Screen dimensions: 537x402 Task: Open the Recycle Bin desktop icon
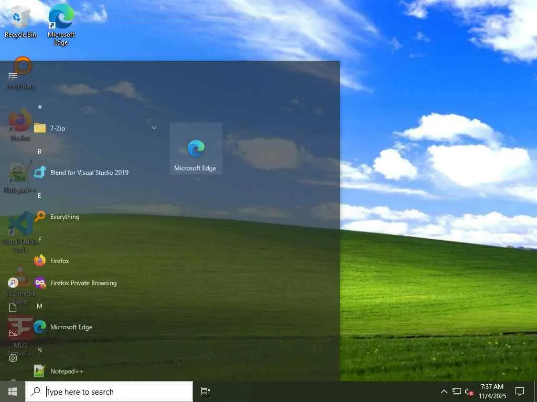pyautogui.click(x=20, y=22)
